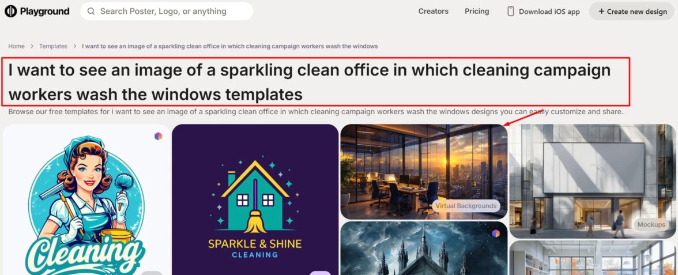The height and width of the screenshot is (275, 678).
Task: Click the search magnifier icon
Action: 91,12
